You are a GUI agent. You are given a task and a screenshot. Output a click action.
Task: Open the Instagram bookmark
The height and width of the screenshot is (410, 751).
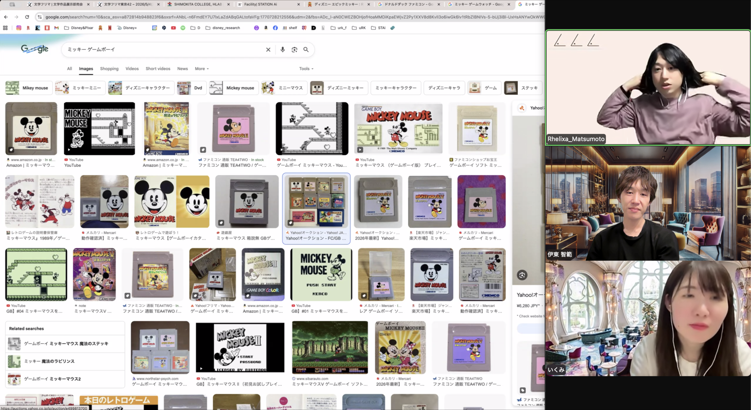(x=19, y=28)
